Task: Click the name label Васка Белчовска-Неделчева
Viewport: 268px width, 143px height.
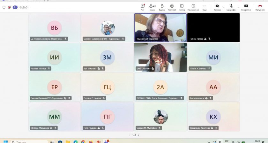Action: pyautogui.click(x=48, y=39)
